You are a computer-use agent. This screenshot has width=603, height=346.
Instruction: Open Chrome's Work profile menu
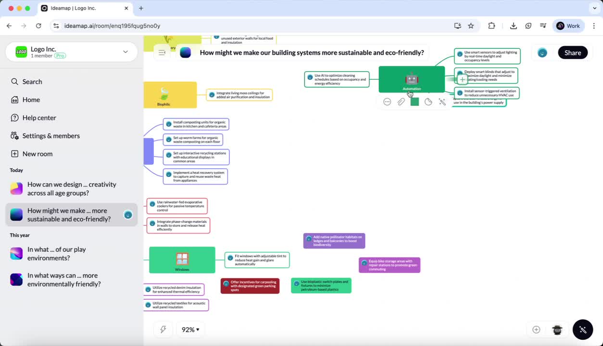click(568, 25)
